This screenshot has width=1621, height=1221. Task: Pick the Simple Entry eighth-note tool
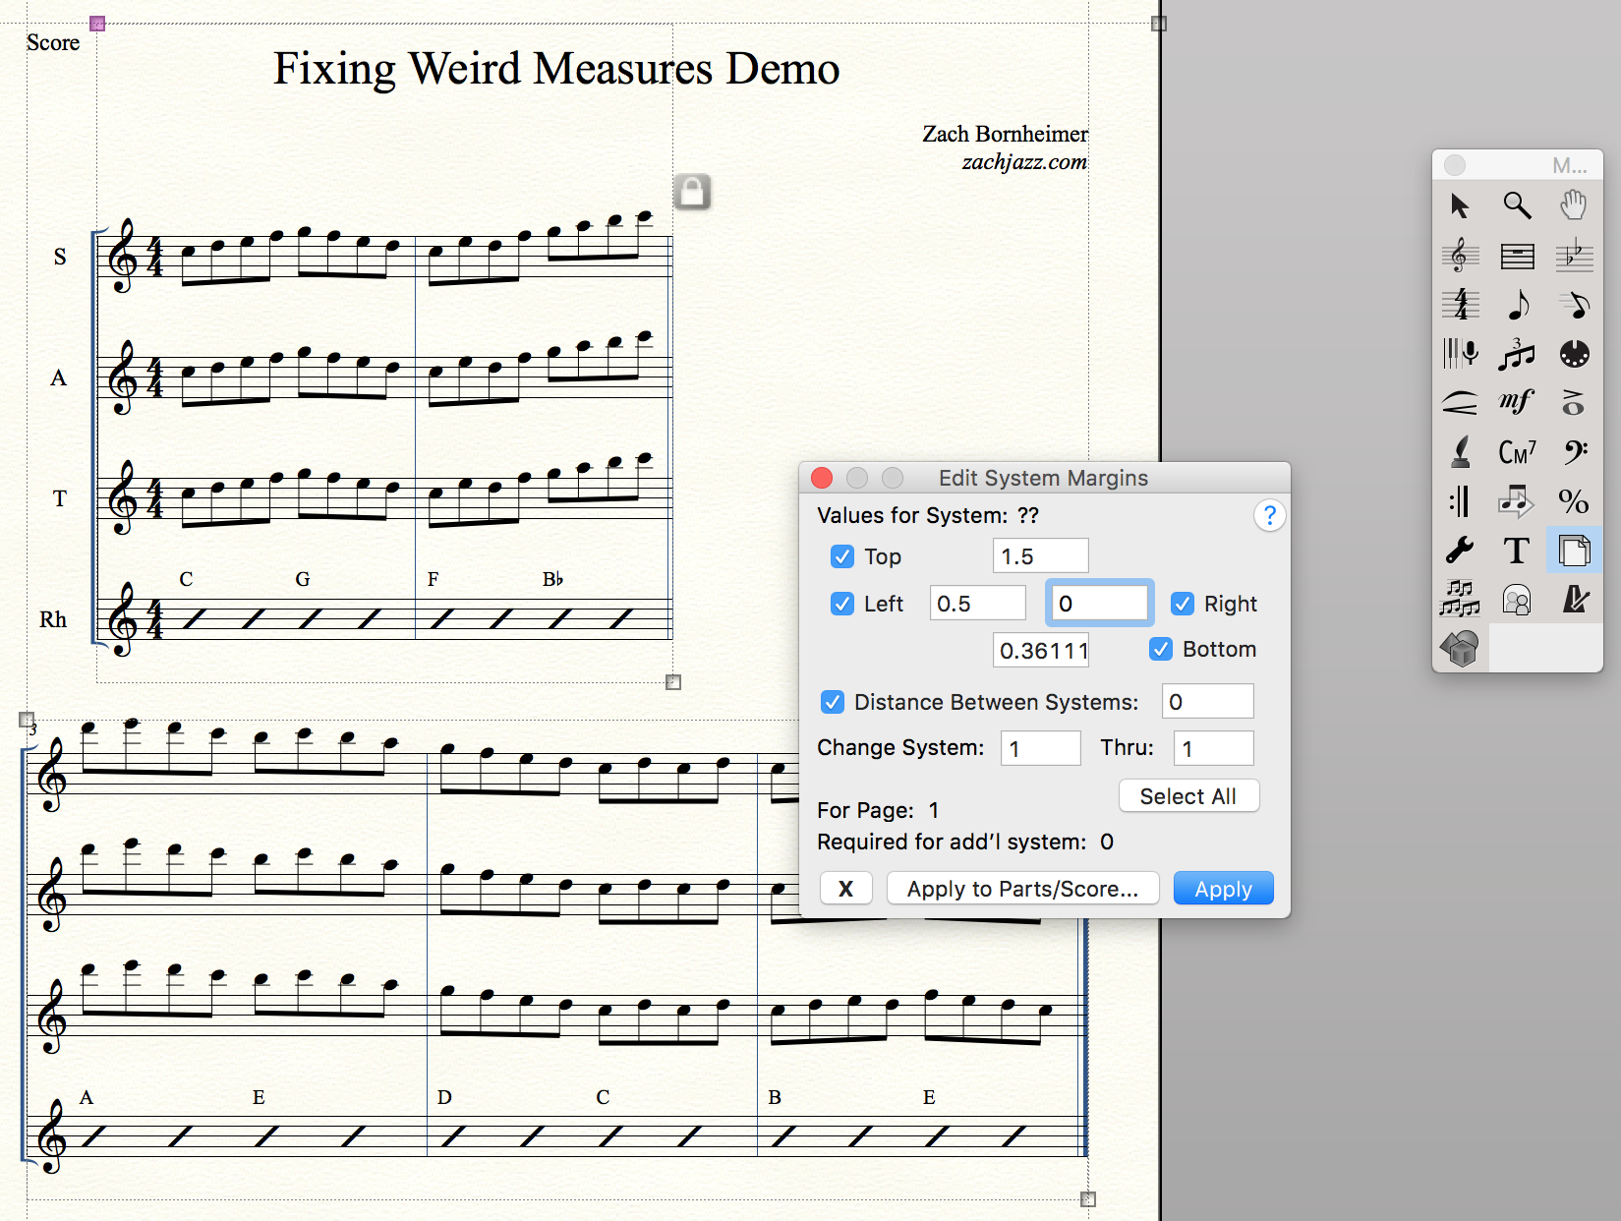coord(1517,305)
